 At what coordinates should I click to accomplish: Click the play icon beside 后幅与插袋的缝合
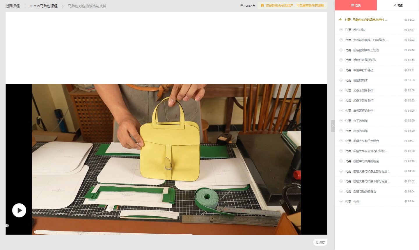tap(341, 191)
